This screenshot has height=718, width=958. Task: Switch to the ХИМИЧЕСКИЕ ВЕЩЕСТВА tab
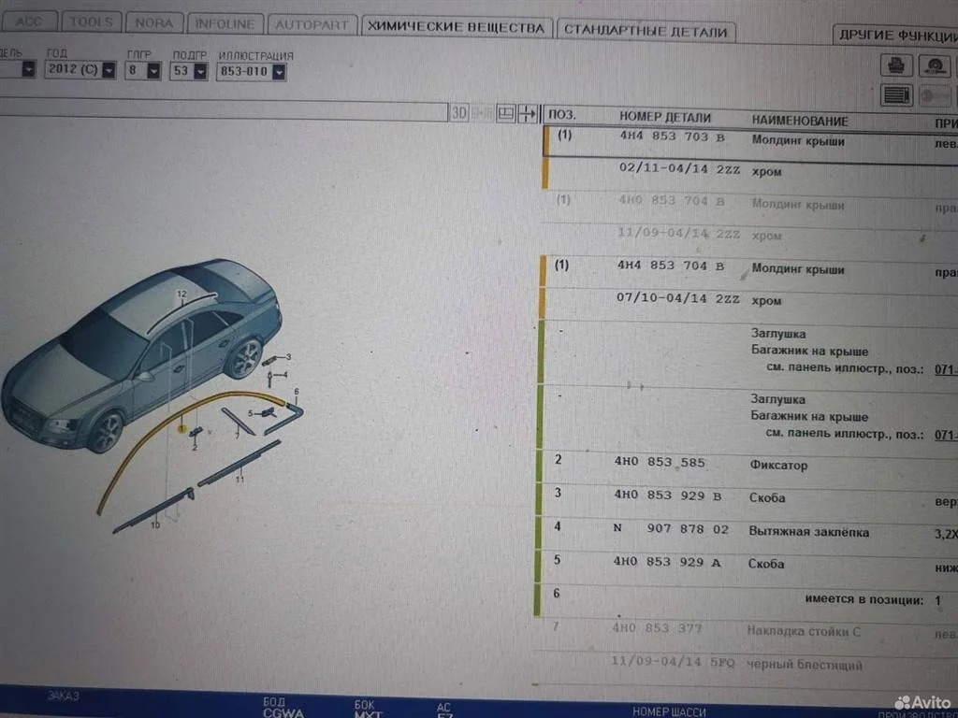tap(457, 28)
